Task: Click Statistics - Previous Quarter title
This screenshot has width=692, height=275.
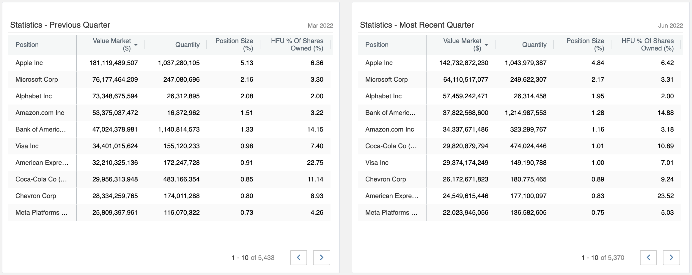Action: tap(60, 25)
